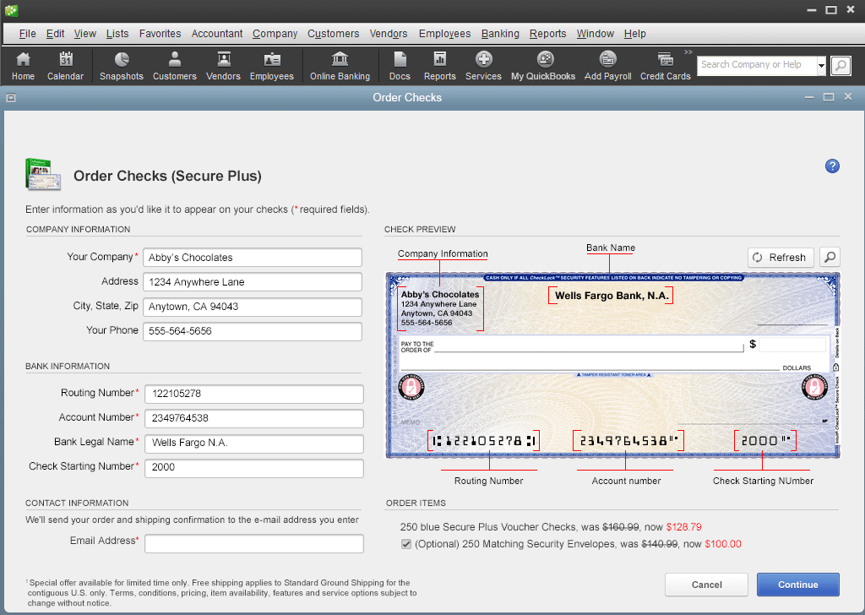Open Order Checks window control menu icon

(x=10, y=98)
